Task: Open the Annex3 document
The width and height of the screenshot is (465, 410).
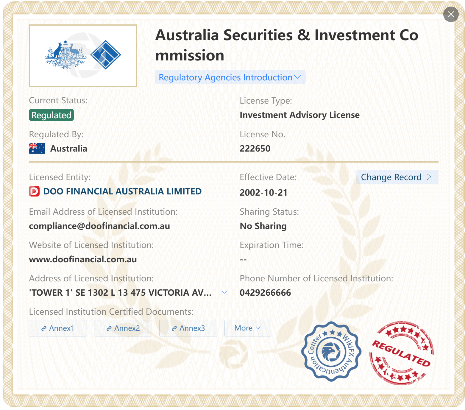Action: point(188,328)
